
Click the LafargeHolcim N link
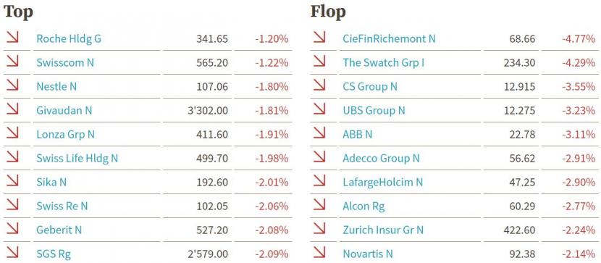click(383, 183)
